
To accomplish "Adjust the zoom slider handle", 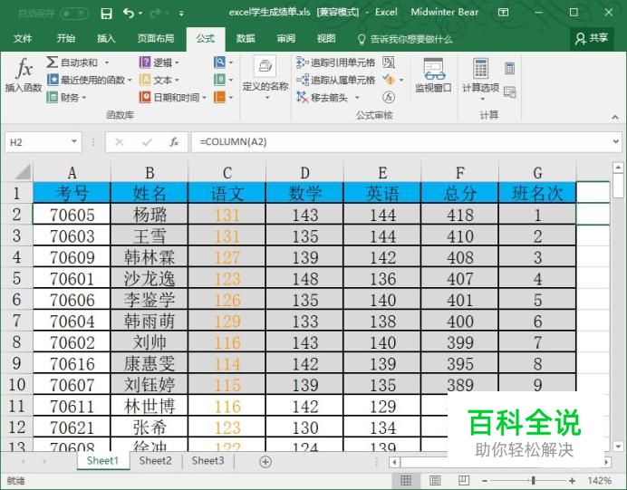I will 534,480.
